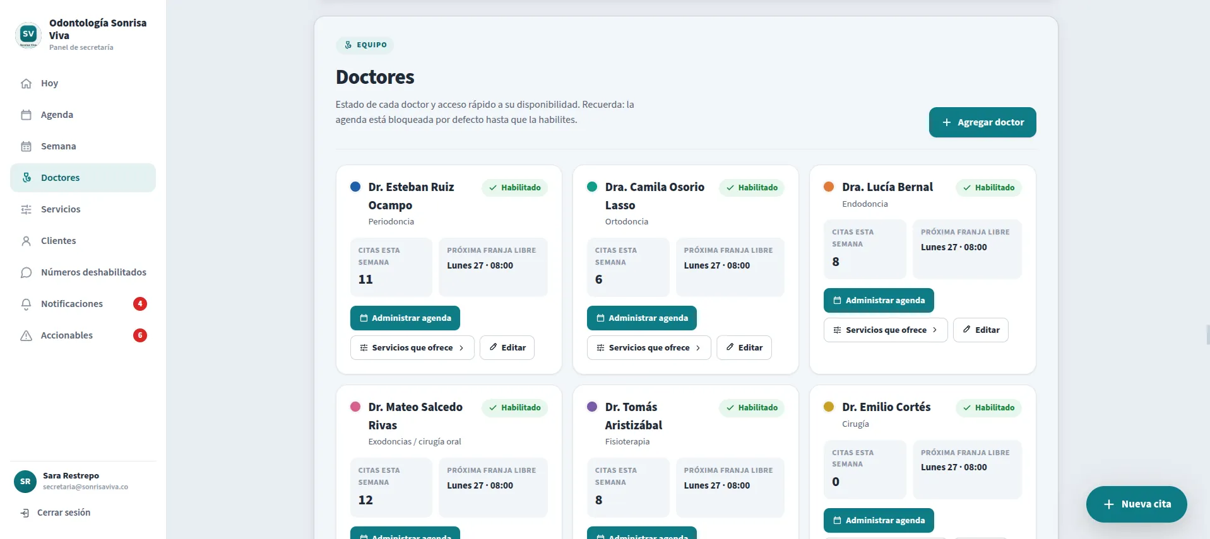Image resolution: width=1210 pixels, height=539 pixels.
Task: Toggle Habilitado status for Dr. Esteban Ruiz Ocampo
Action: pos(515,187)
